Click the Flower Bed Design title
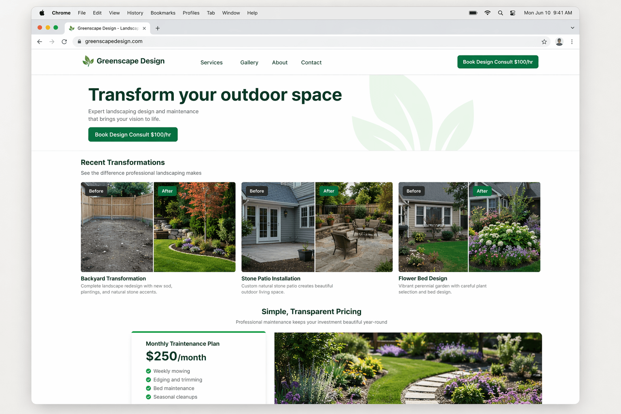Screen dimensions: 621x414 click(x=423, y=279)
